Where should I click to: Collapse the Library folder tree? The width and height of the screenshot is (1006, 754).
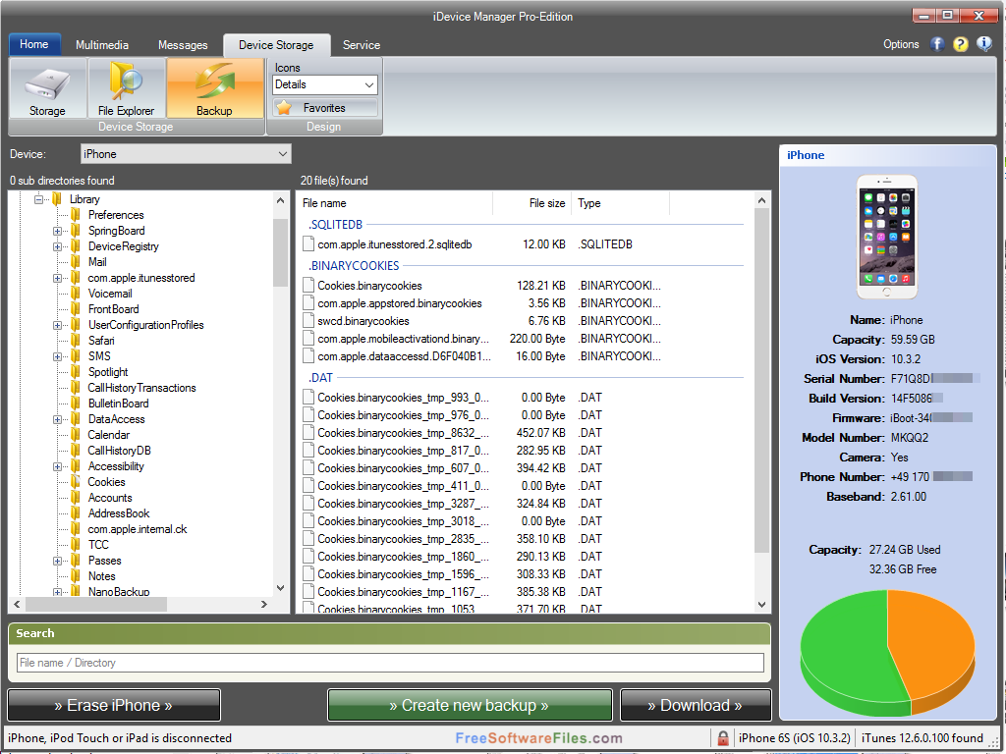click(38, 199)
